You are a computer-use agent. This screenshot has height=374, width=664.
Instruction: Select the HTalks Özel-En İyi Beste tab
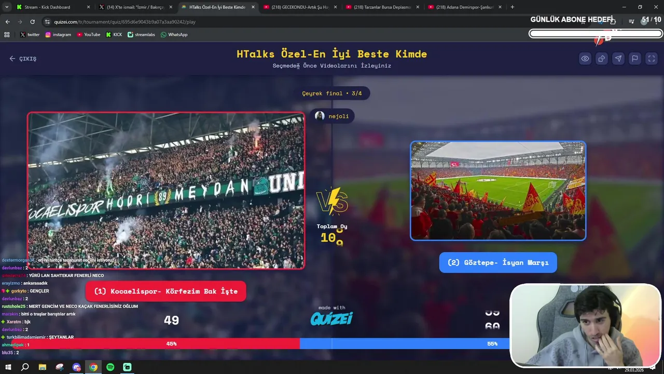coord(218,7)
